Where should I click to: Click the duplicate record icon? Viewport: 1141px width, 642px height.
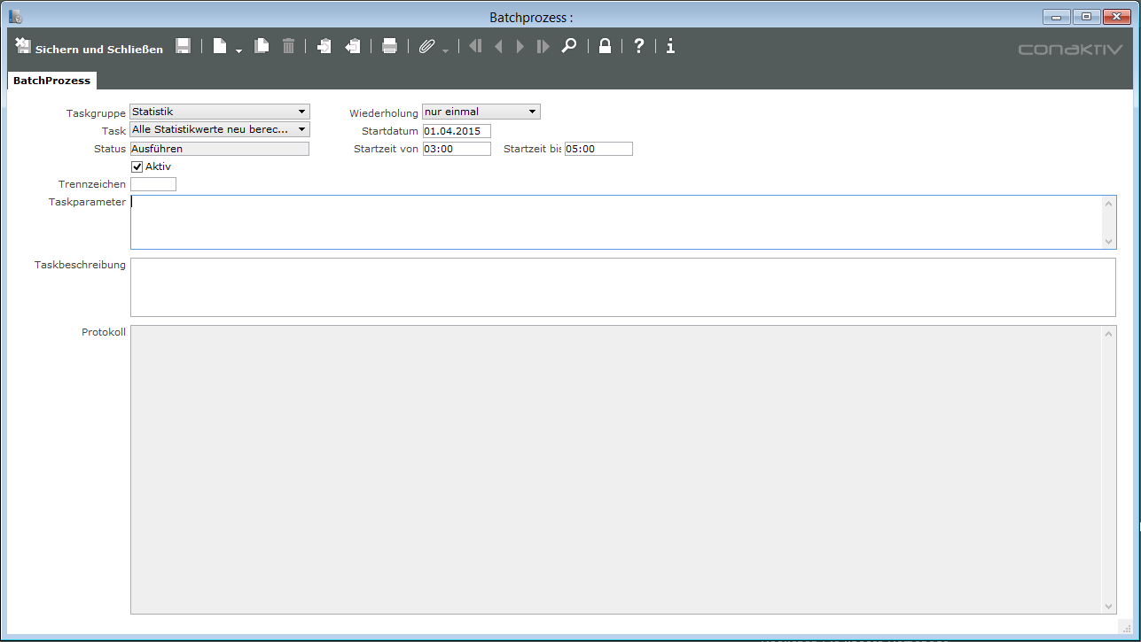pos(262,47)
